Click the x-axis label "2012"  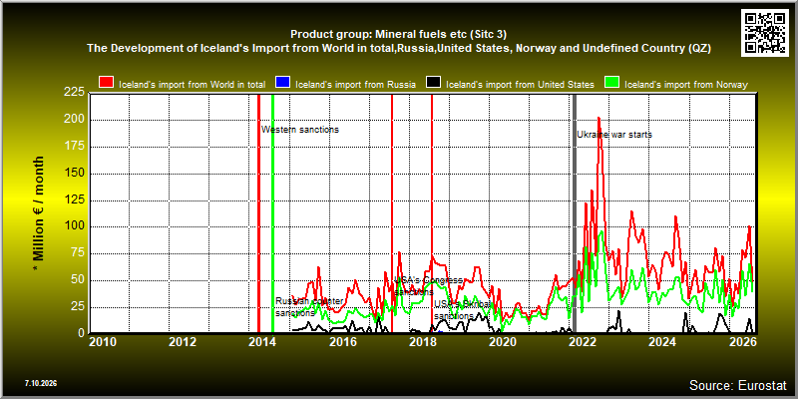pyautogui.click(x=183, y=341)
